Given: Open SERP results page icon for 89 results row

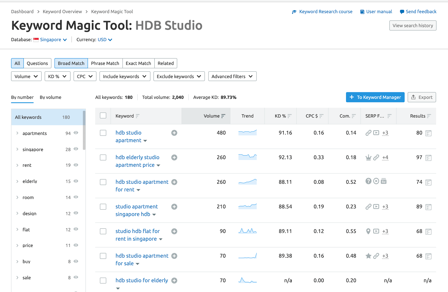Looking at the screenshot, I should (x=428, y=207).
